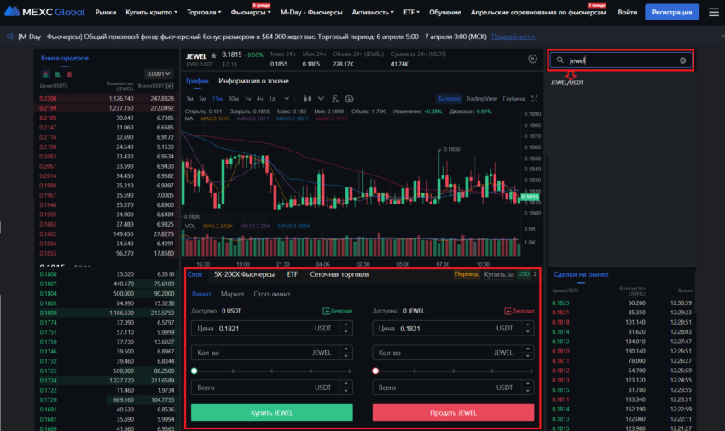Click the play tutorial icon by ticker
The width and height of the screenshot is (725, 431).
(x=532, y=59)
